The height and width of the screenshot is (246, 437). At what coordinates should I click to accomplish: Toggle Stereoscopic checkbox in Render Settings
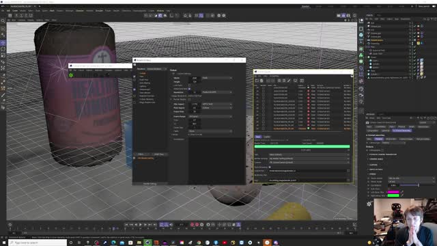(x=135, y=90)
